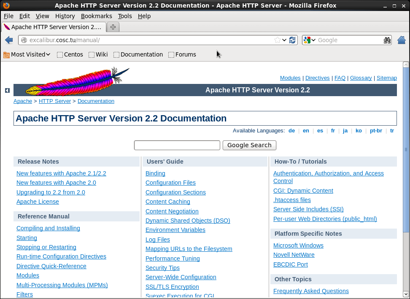
Task: Open the URL history dropdown arrow
Action: [284, 40]
